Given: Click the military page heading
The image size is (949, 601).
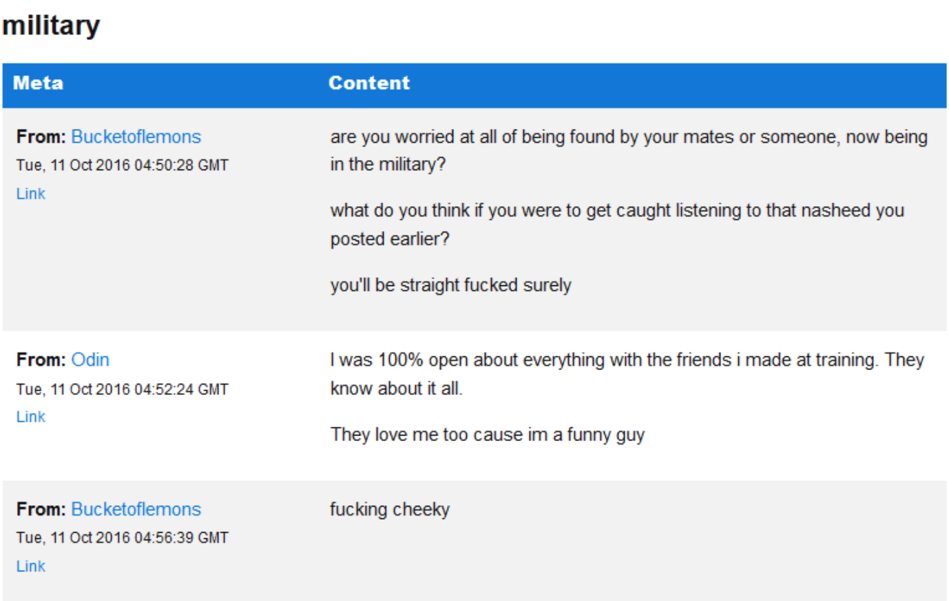Looking at the screenshot, I should [51, 26].
